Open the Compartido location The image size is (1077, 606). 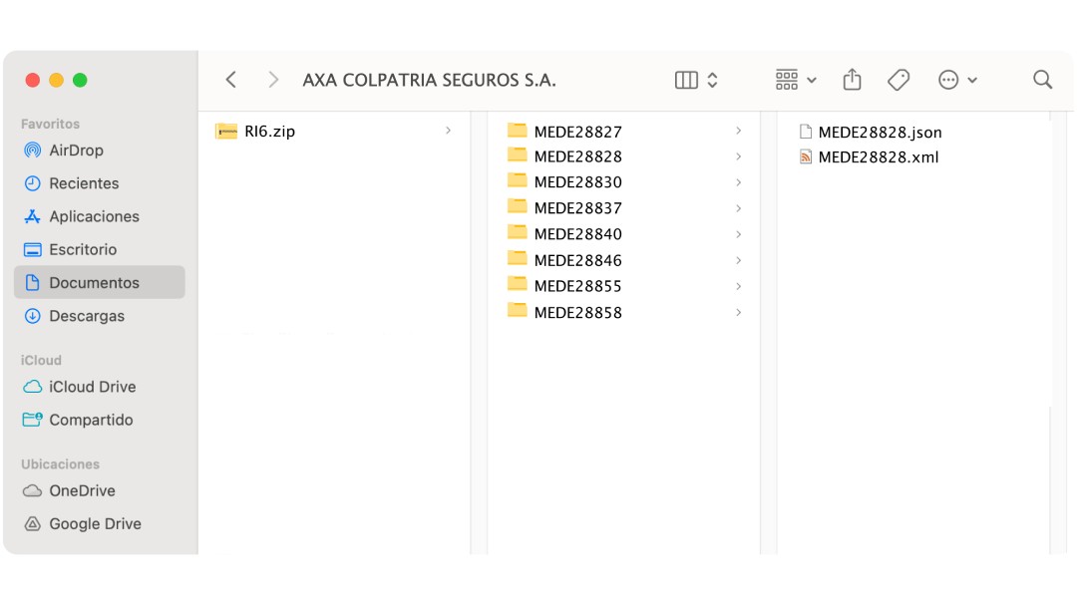(x=91, y=420)
